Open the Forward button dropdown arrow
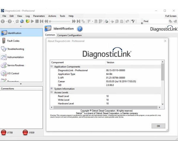This screenshot has width=178, height=149. click(x=13, y=21)
